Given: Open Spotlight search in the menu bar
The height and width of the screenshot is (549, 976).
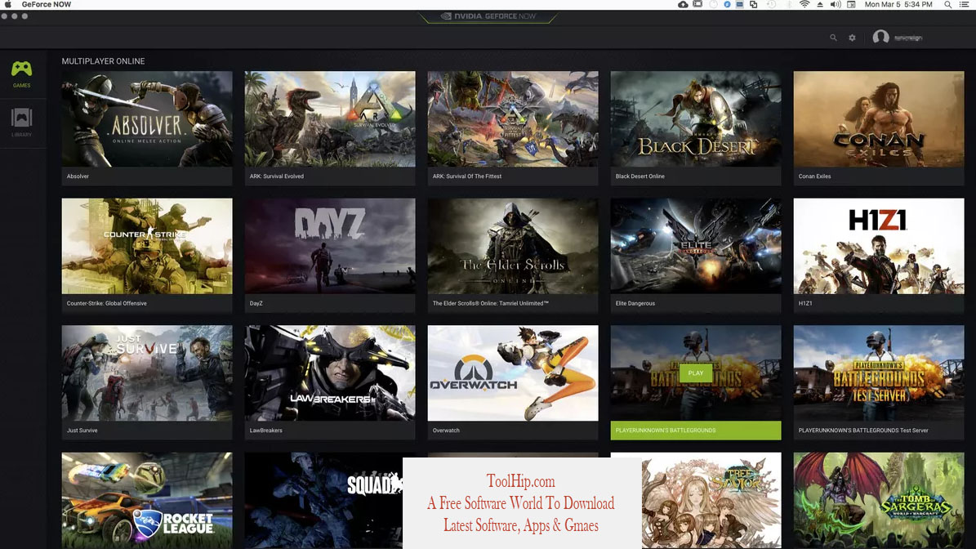Looking at the screenshot, I should (948, 4).
